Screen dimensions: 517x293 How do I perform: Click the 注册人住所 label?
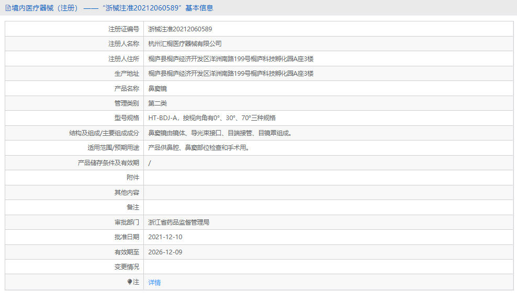pos(123,59)
